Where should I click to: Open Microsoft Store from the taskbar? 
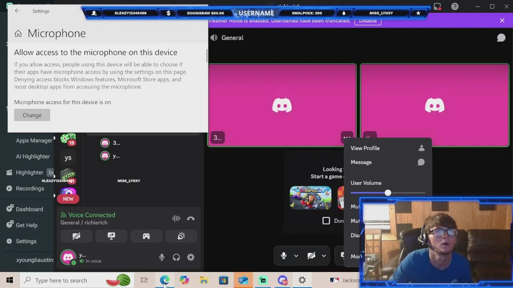pos(223,280)
